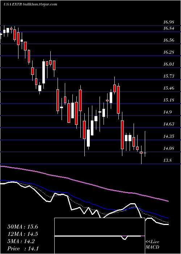Screen dimensions: 181x254
Task: Click the 15.18 price axis label
Action: click(x=169, y=100)
